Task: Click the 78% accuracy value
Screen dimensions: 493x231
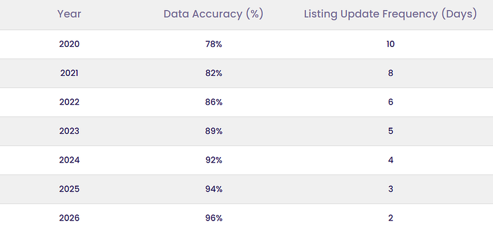Action: click(214, 44)
